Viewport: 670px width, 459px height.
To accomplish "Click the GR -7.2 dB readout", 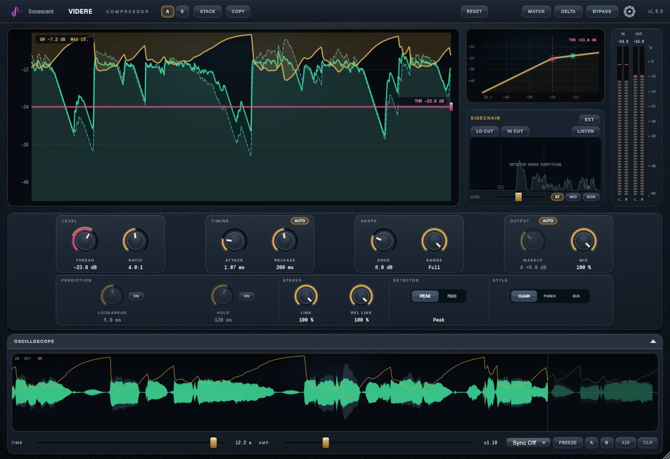I will click(53, 39).
